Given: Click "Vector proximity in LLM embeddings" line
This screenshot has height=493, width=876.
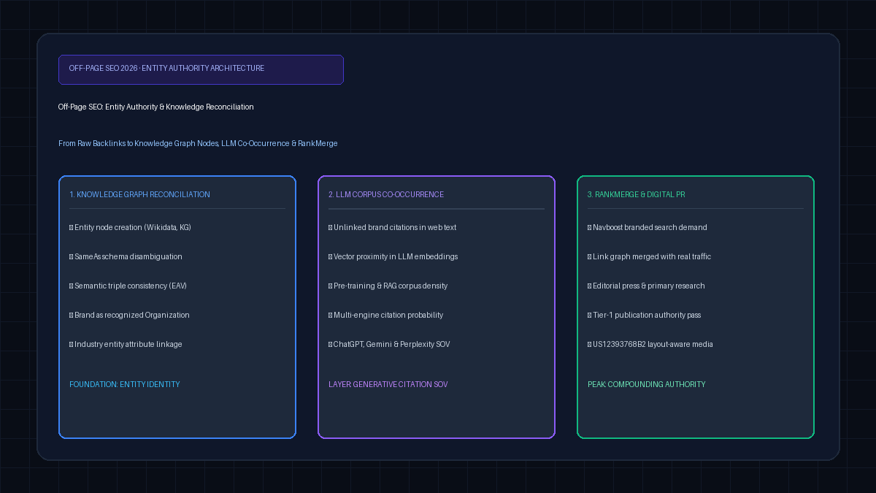Looking at the screenshot, I should tap(393, 256).
